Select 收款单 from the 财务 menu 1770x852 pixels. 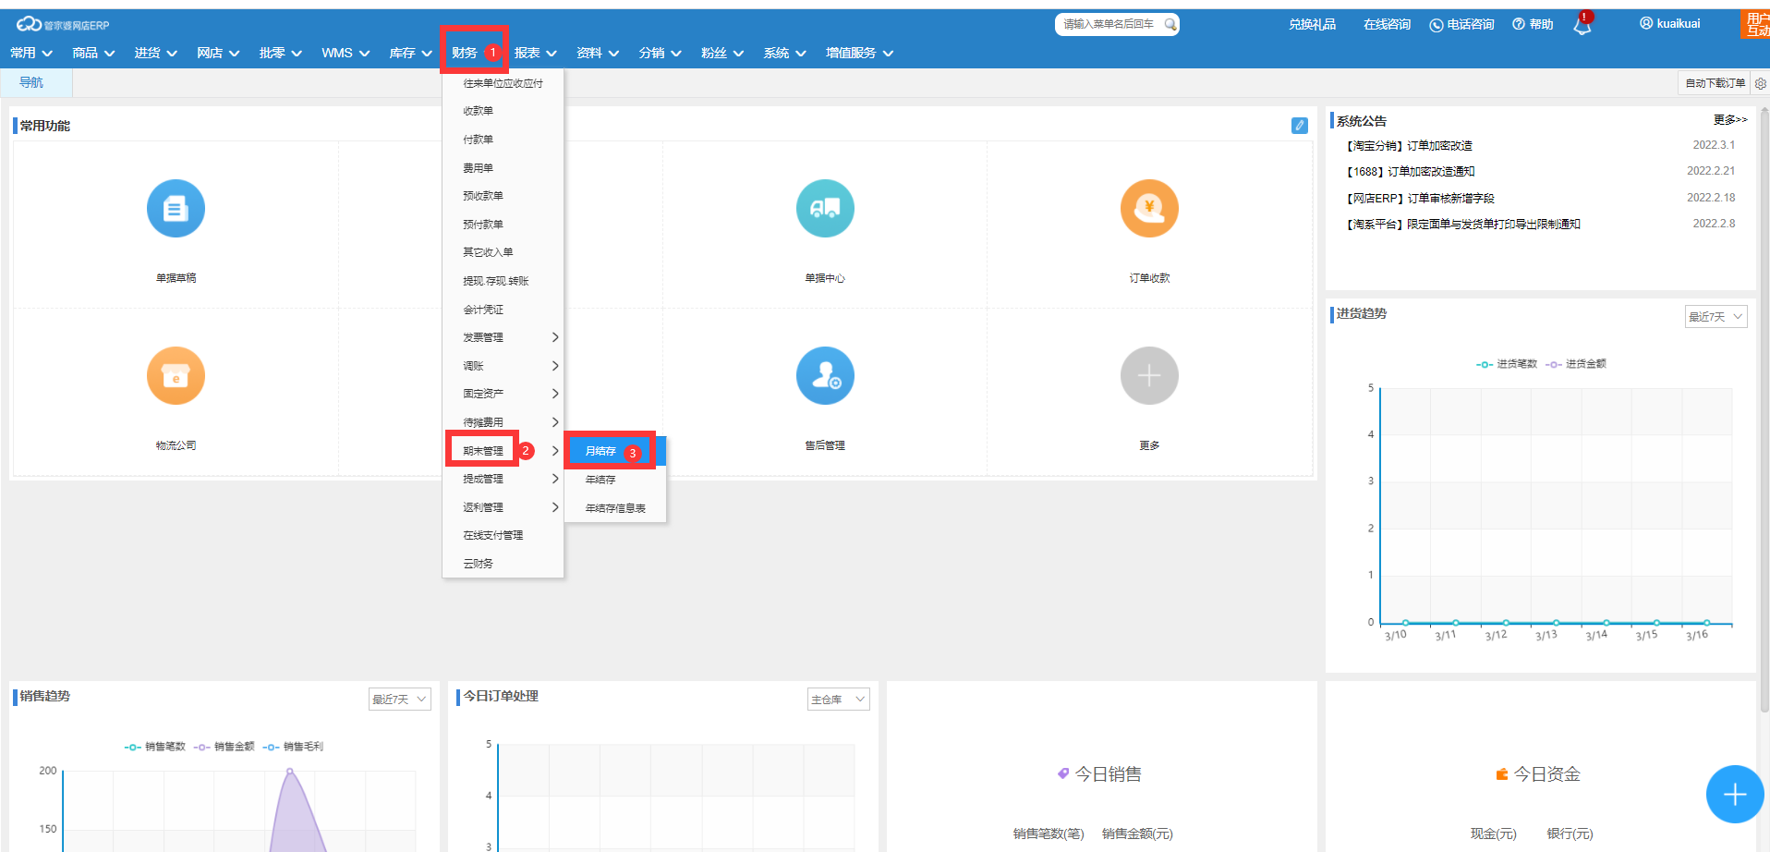click(x=479, y=111)
